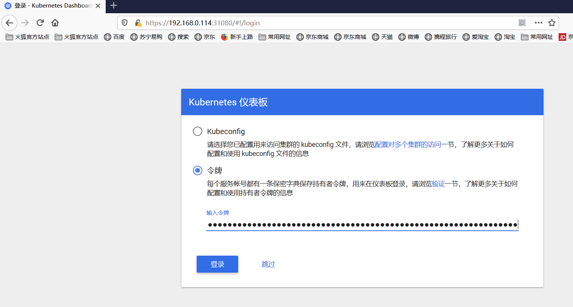This screenshot has height=307, width=573.
Task: Open the 携程旅行 bookmark
Action: pos(441,37)
